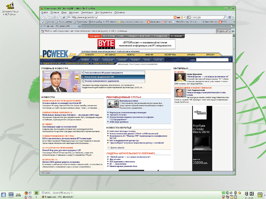Image resolution: width=266 pixels, height=199 pixels.
Task: Click inside the Google search field
Action: pyautogui.click(x=208, y=17)
